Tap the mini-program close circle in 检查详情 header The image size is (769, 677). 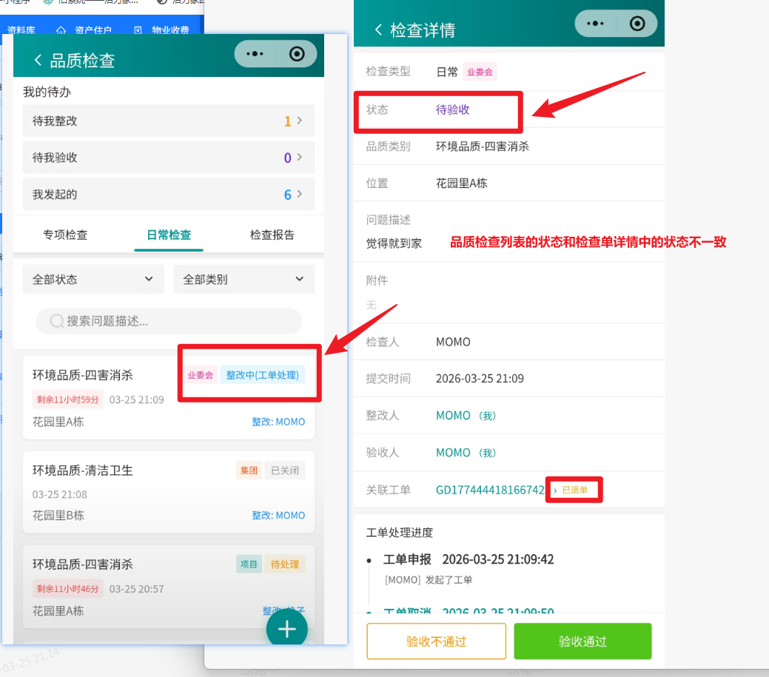637,24
